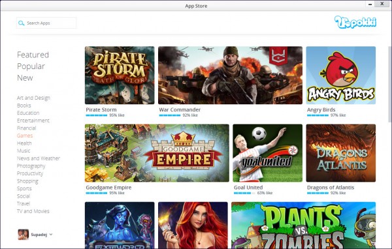Click the vertical scrollbar on the right
Viewport: 392px width, 249px height.
point(390,80)
